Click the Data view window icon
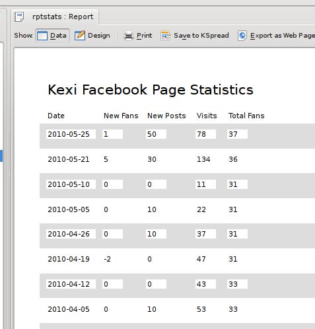 (x=42, y=36)
